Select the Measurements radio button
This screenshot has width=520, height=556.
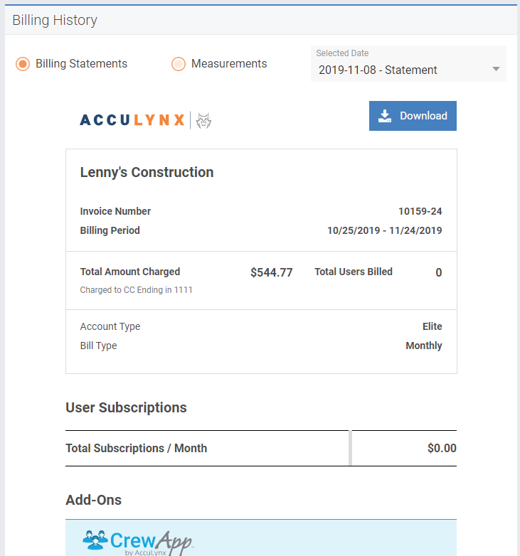click(x=179, y=64)
